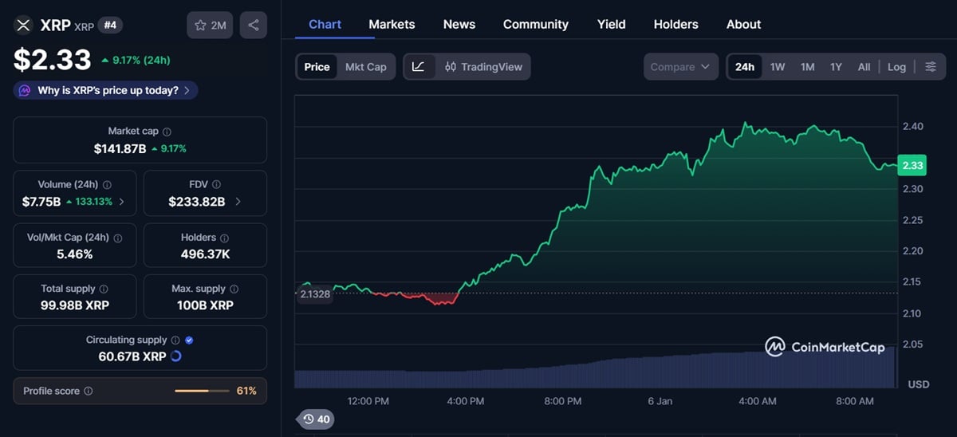Open the Holders tab

click(x=676, y=24)
